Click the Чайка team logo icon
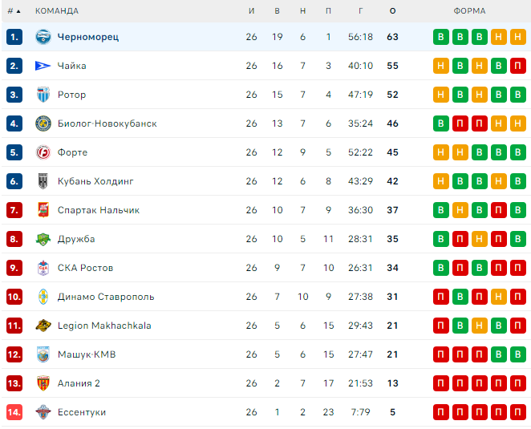Image resolution: width=531 pixels, height=429 pixels. click(43, 66)
